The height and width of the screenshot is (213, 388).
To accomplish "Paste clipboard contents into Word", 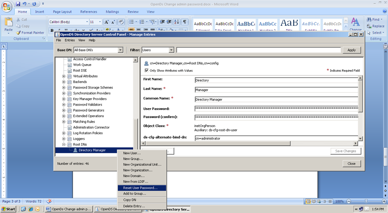I will (x=8, y=25).
